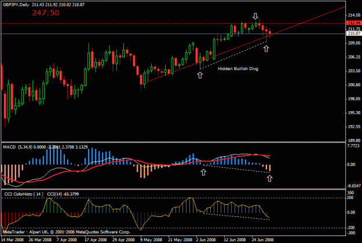362x243 pixels.
Task: Select the dashed white divergence line in CCI panel
Action: 236,216
